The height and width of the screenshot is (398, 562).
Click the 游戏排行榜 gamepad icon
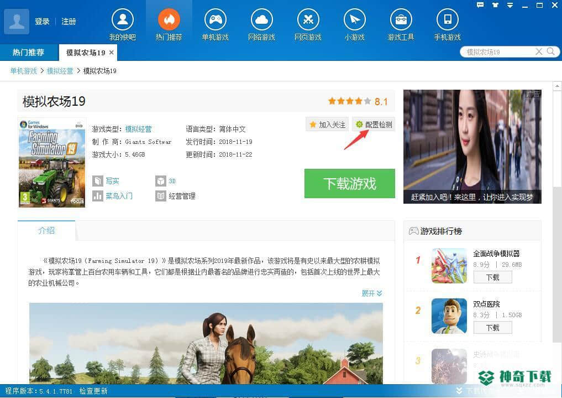coord(413,231)
